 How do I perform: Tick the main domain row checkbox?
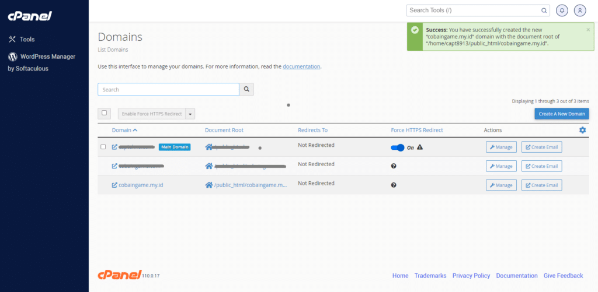(103, 146)
